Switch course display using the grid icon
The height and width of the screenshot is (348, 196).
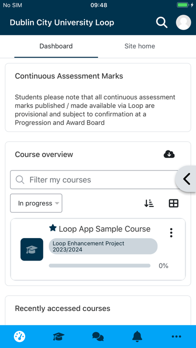tap(173, 203)
